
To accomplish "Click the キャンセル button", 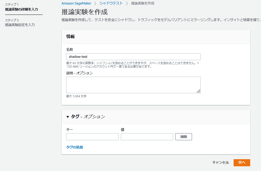I will pos(220,163).
